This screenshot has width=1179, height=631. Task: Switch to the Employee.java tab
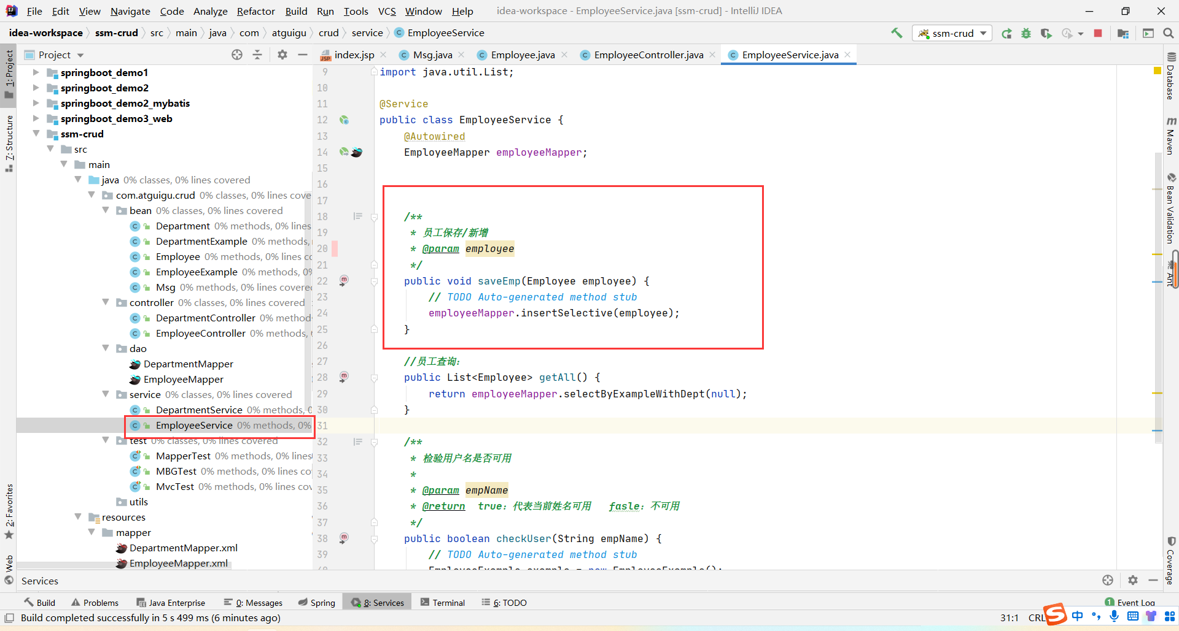click(523, 55)
